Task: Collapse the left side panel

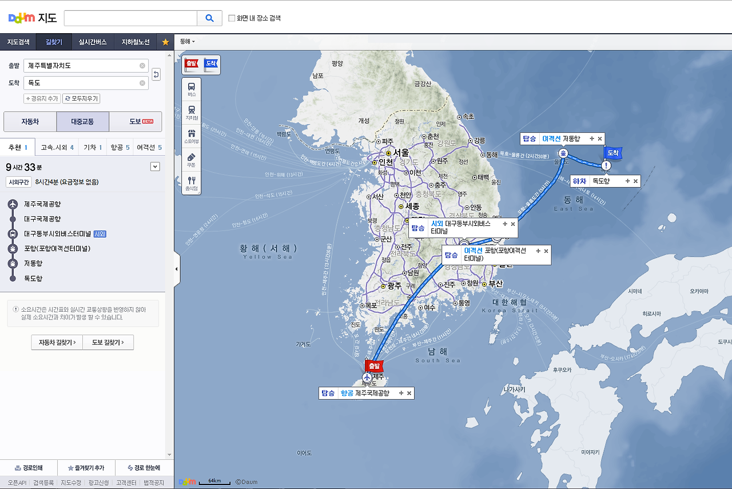Action: [176, 269]
